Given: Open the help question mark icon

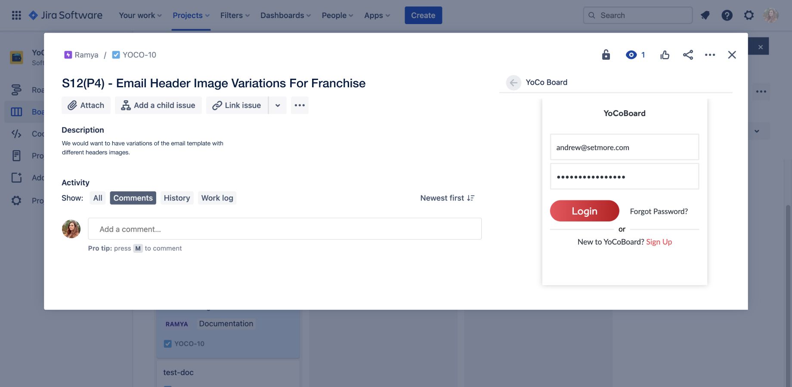Looking at the screenshot, I should point(727,15).
